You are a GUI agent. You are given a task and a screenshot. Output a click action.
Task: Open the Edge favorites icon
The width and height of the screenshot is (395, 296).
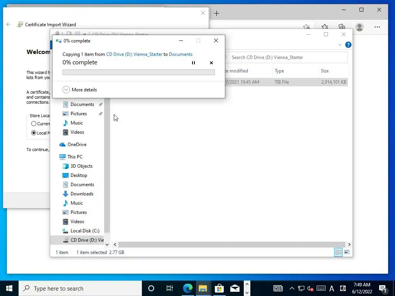[x=325, y=27]
